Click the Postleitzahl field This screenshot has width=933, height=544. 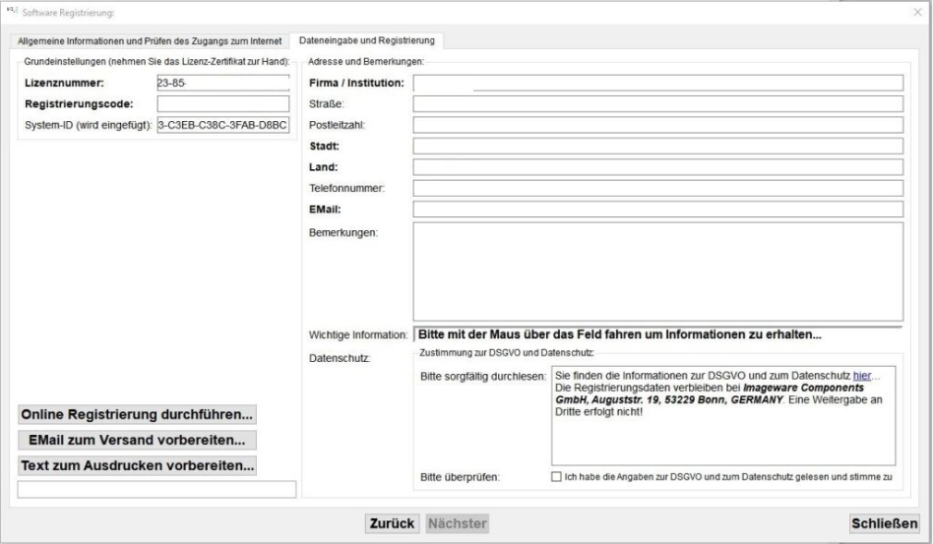pyautogui.click(x=658, y=125)
